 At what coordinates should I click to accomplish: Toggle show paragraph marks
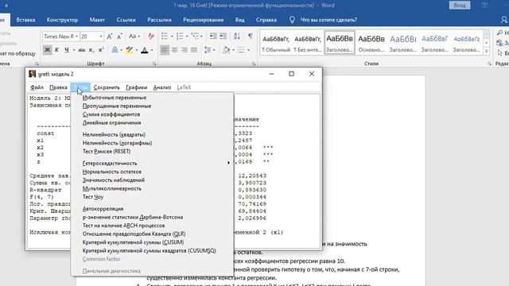(x=251, y=36)
